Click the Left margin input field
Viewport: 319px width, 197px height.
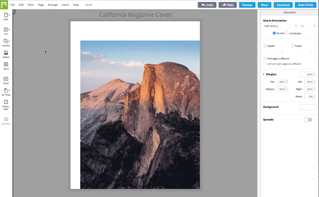pyautogui.click(x=309, y=81)
